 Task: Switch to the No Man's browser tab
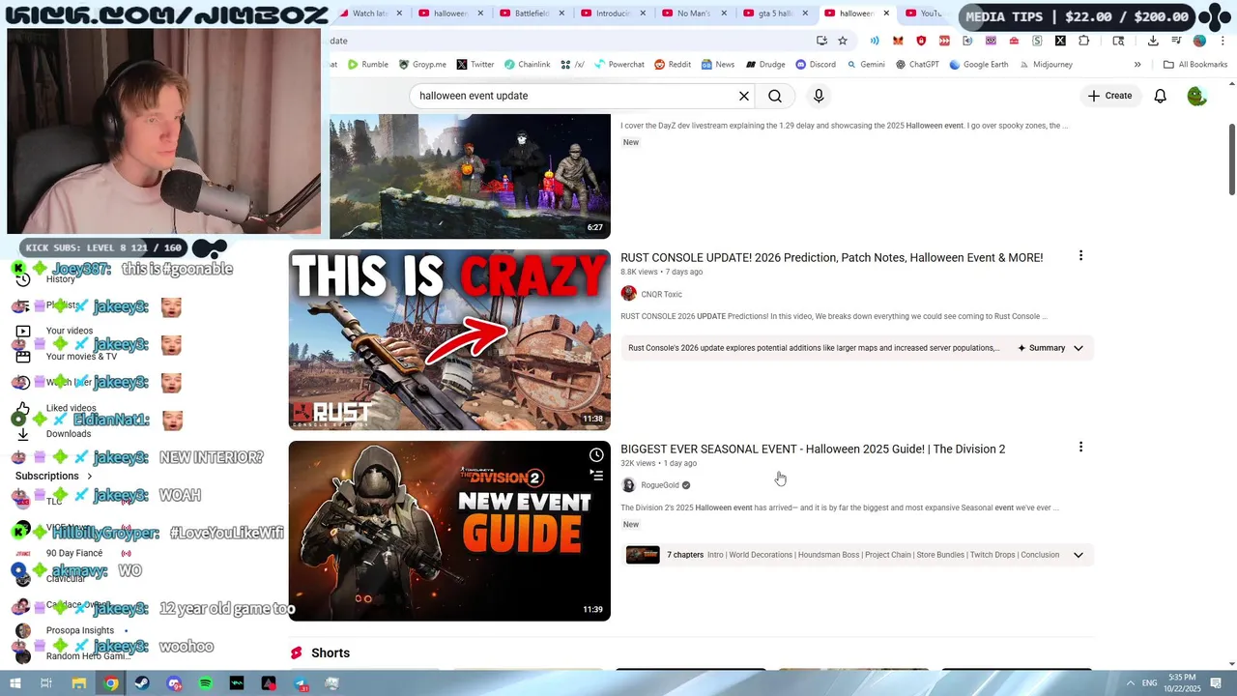click(694, 14)
